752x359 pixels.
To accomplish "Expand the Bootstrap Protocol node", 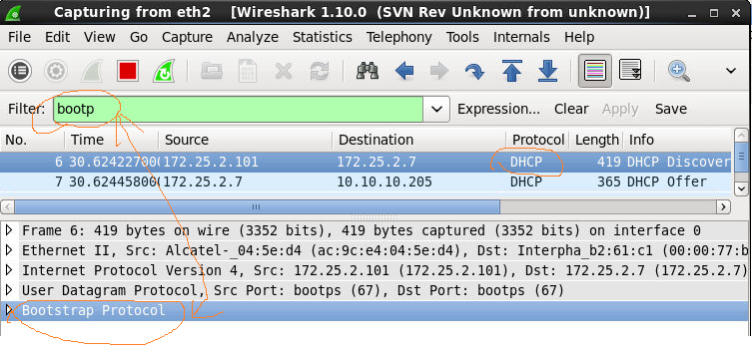I will click(x=8, y=310).
